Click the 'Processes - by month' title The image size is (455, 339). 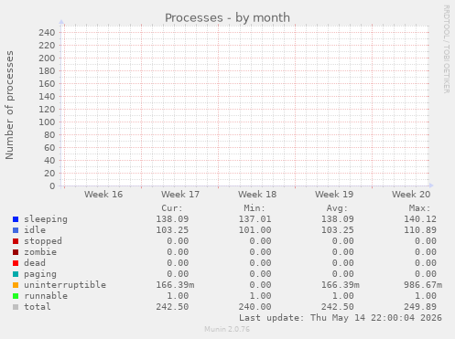click(227, 18)
